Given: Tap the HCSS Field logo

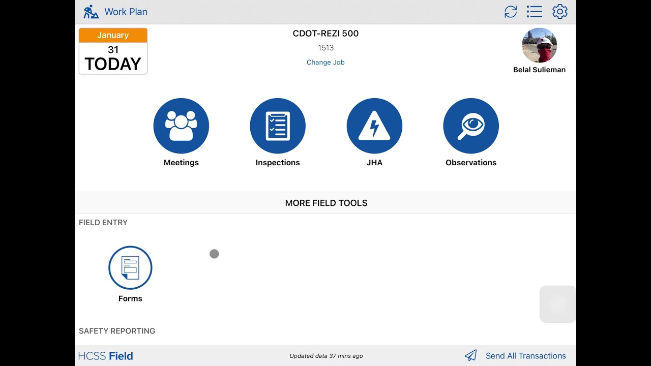Looking at the screenshot, I should coord(106,356).
